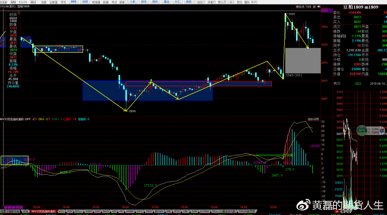Select the ASI indicator tab

pyautogui.click(x=114, y=211)
